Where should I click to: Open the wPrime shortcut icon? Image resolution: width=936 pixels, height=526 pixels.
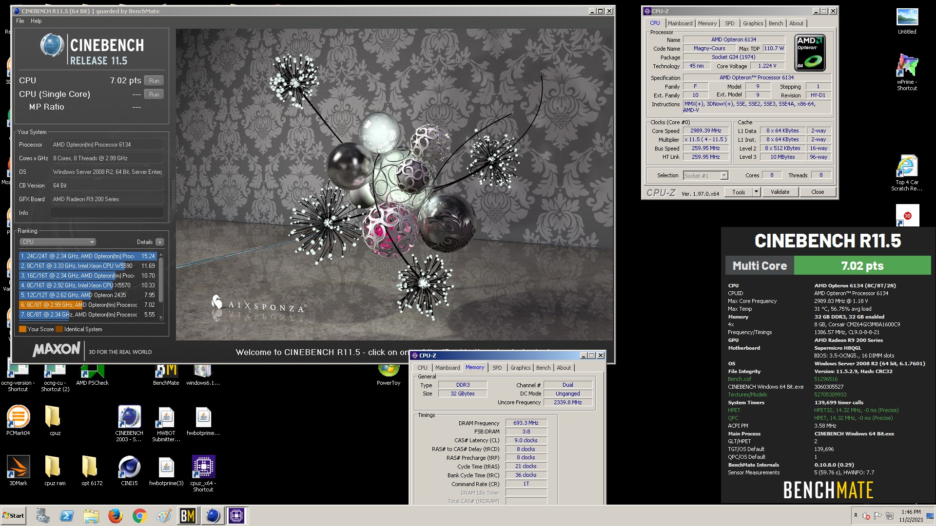[x=907, y=72]
